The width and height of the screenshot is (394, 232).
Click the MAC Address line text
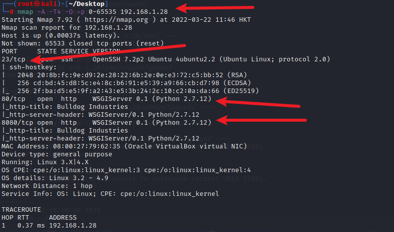click(124, 146)
